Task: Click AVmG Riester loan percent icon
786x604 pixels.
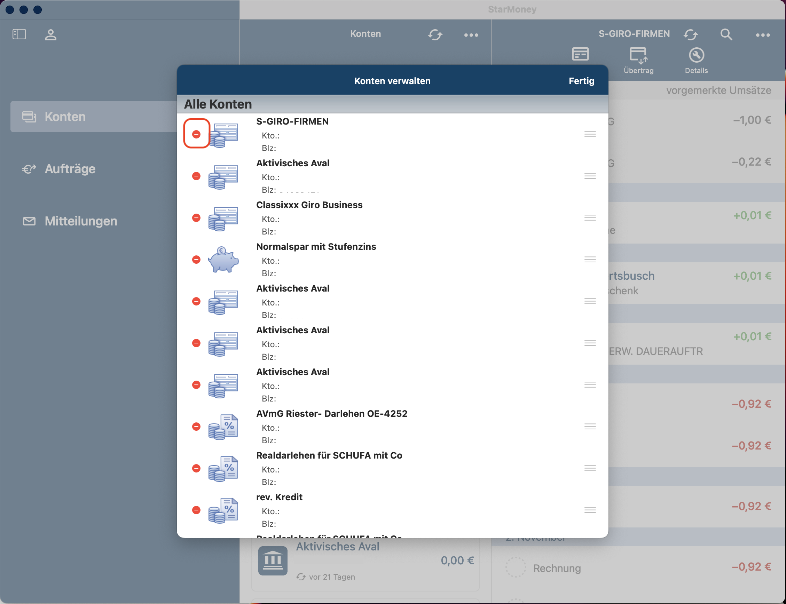Action: click(223, 427)
